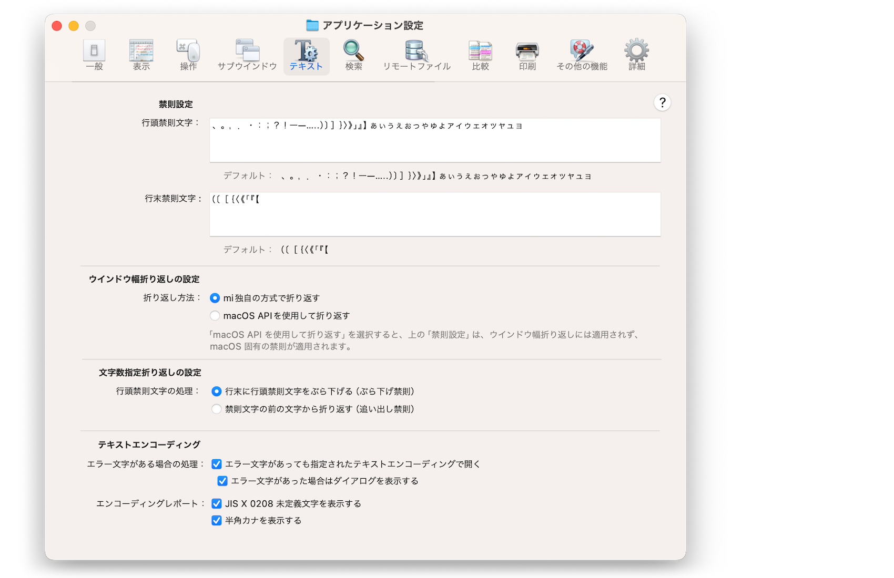The image size is (894, 578).
Task: Choose the 追い出し禁則 radio option
Action: pos(216,409)
